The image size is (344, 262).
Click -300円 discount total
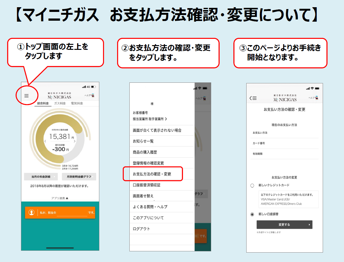(x=60, y=149)
